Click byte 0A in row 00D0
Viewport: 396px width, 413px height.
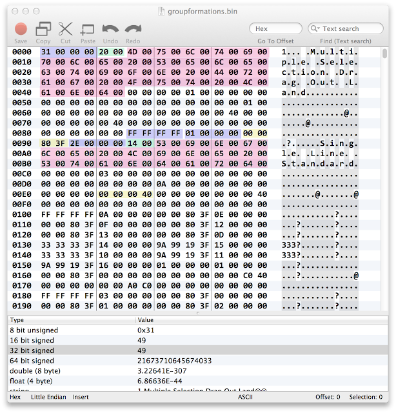click(161, 184)
